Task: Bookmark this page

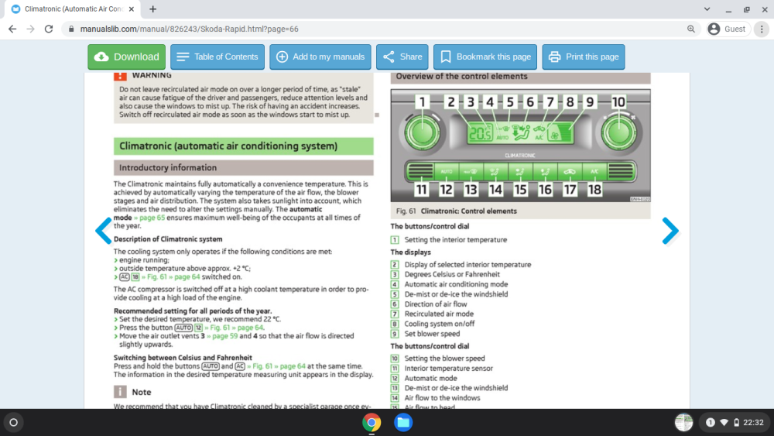Action: pos(485,57)
